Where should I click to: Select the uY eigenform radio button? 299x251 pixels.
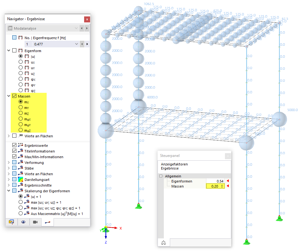(x=20, y=68)
